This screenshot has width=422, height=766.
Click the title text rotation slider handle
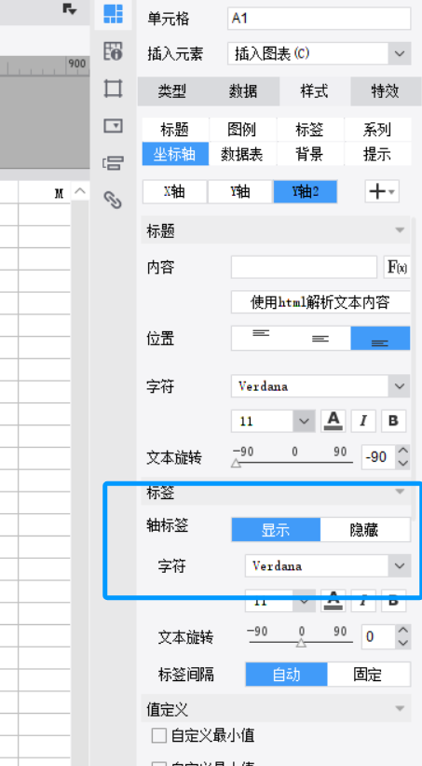click(x=236, y=463)
